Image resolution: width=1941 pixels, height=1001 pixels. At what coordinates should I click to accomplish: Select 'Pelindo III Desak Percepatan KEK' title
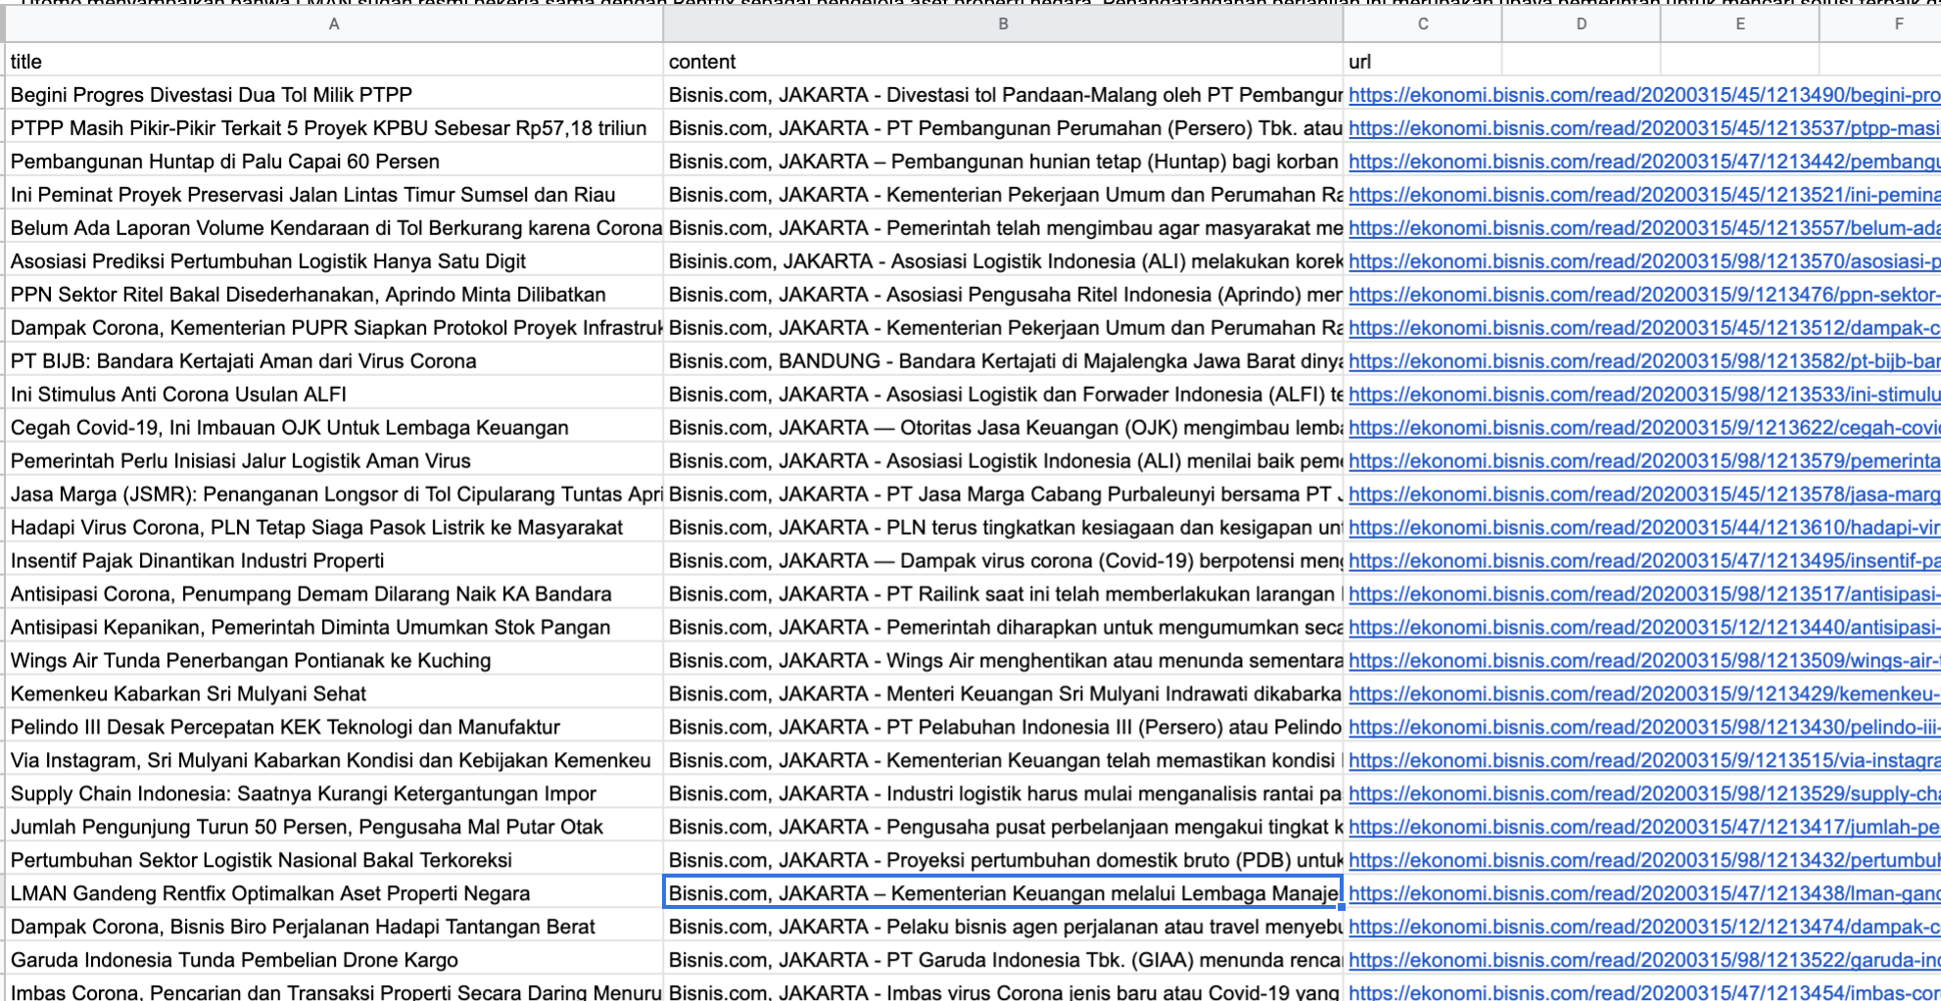pyautogui.click(x=334, y=728)
